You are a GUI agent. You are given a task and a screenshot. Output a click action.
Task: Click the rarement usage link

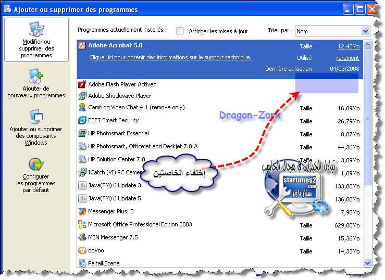pyautogui.click(x=347, y=58)
